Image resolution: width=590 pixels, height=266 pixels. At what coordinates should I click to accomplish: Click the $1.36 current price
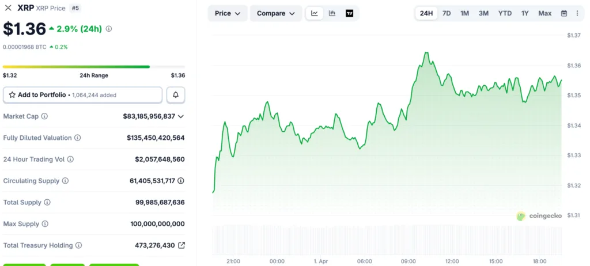tap(24, 29)
